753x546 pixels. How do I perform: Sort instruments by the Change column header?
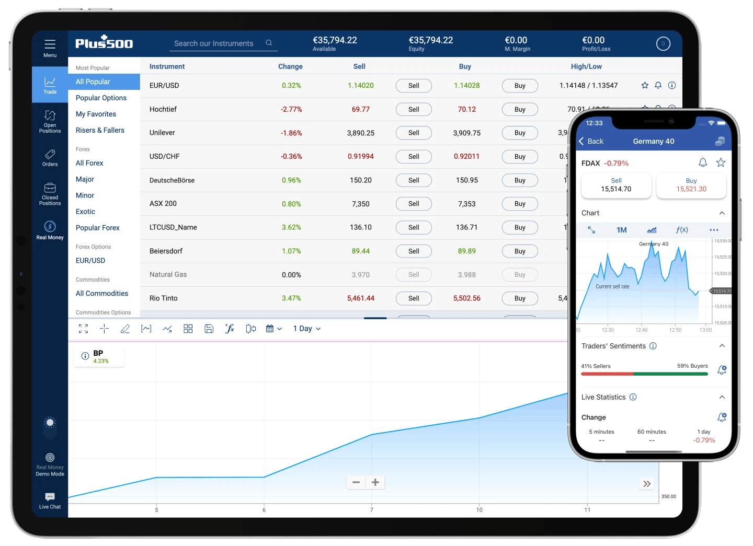pyautogui.click(x=290, y=66)
